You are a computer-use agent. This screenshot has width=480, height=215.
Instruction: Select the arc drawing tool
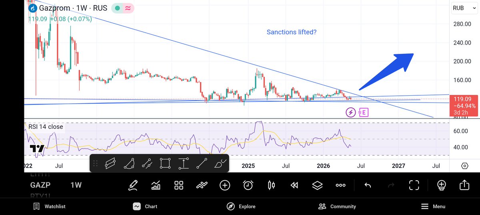point(128,163)
